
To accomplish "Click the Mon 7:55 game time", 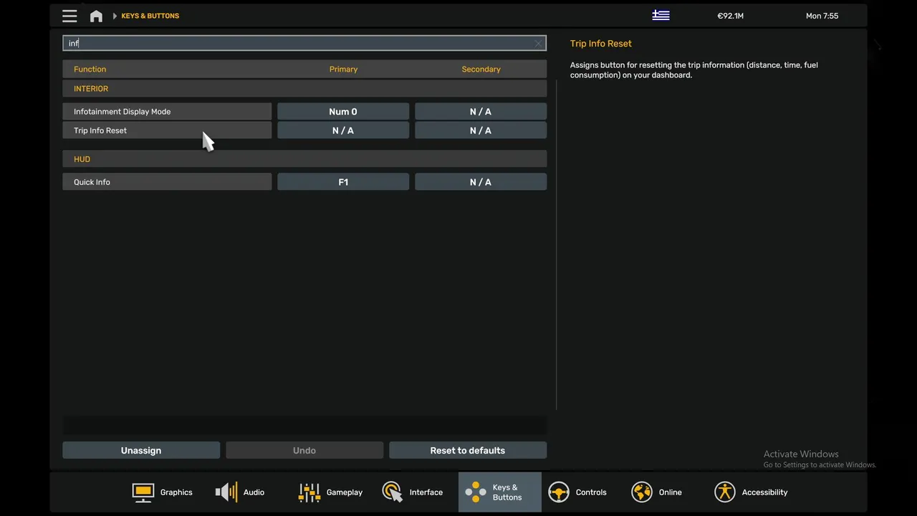I will [822, 16].
